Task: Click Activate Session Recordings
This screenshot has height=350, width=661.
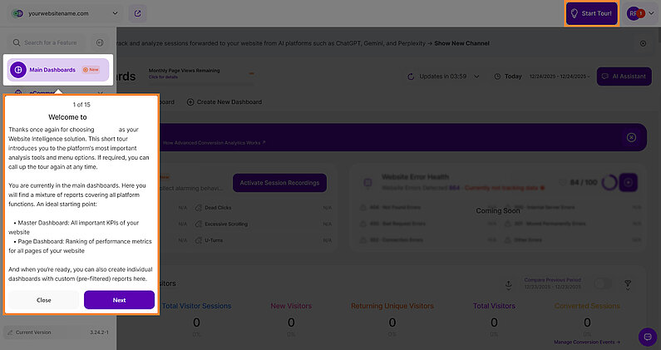Action: [279, 182]
